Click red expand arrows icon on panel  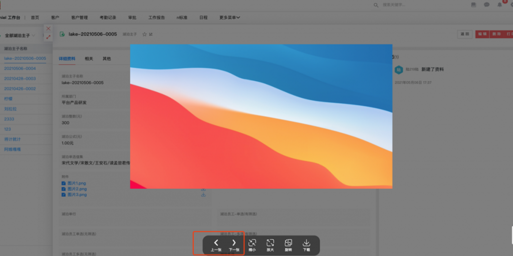[x=49, y=37]
